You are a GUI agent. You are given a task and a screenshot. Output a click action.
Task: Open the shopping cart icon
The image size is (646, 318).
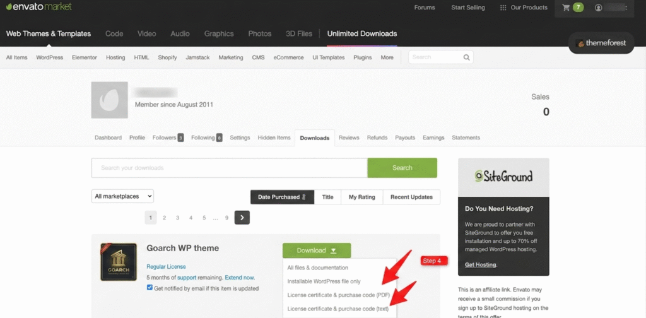pos(566,8)
